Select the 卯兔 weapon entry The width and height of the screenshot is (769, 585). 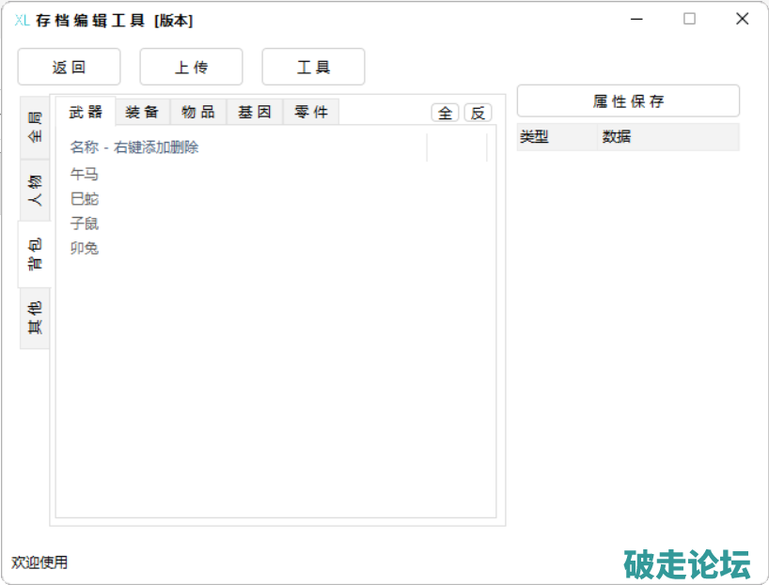click(85, 248)
